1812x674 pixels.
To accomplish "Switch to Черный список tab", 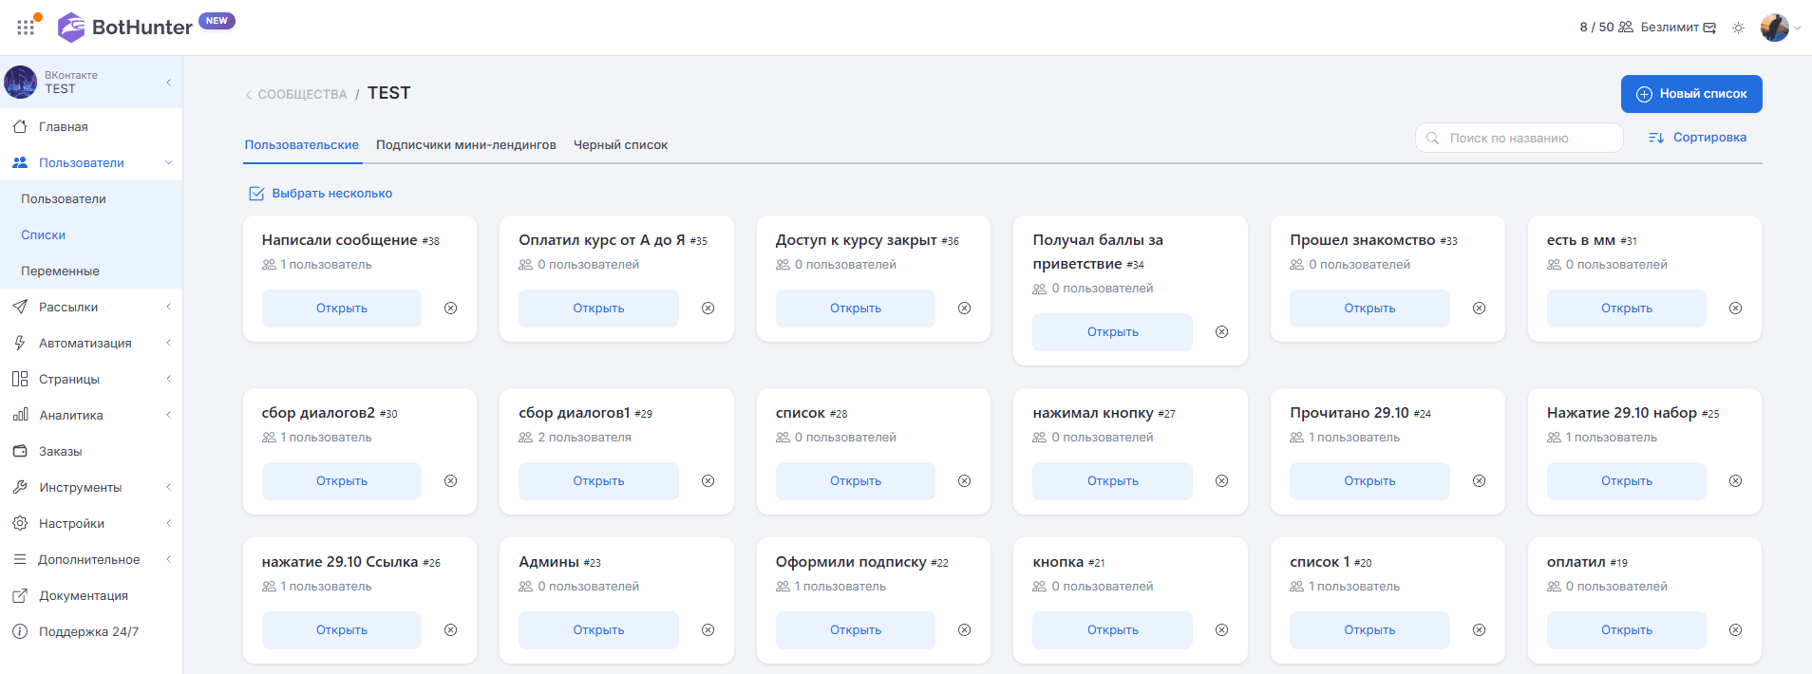I will pos(620,145).
